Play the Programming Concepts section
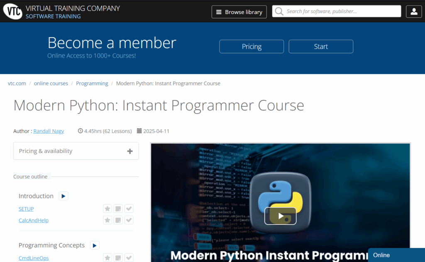The image size is (425, 262). 95,245
